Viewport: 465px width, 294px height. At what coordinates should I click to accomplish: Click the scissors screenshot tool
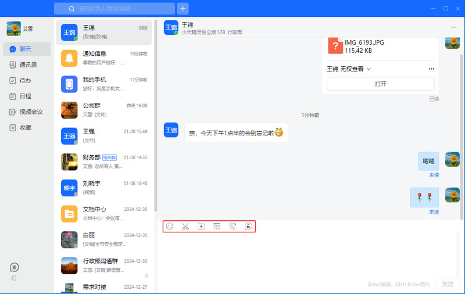185,227
